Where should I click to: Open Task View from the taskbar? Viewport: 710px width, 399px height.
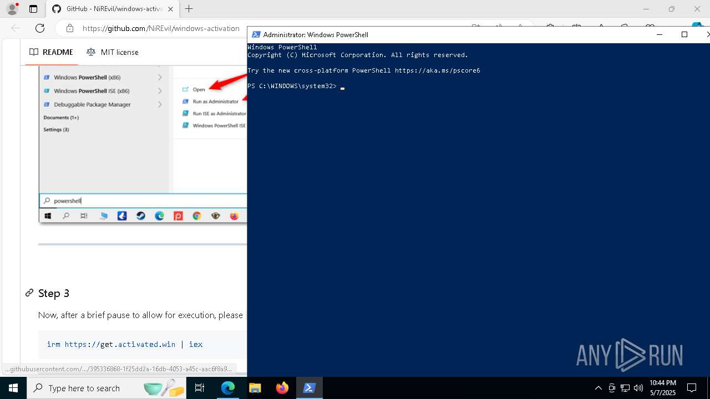point(200,388)
